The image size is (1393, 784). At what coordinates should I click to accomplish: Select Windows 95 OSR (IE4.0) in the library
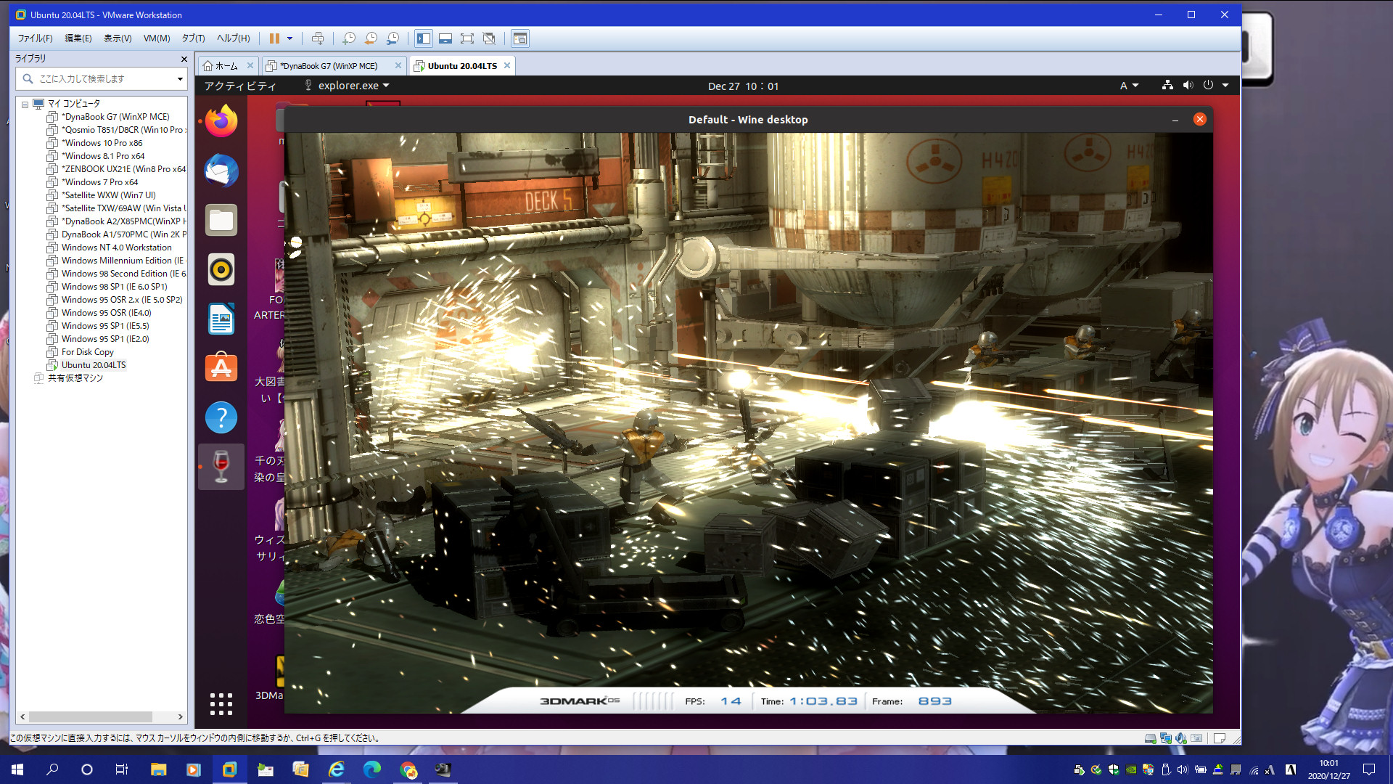pyautogui.click(x=106, y=313)
